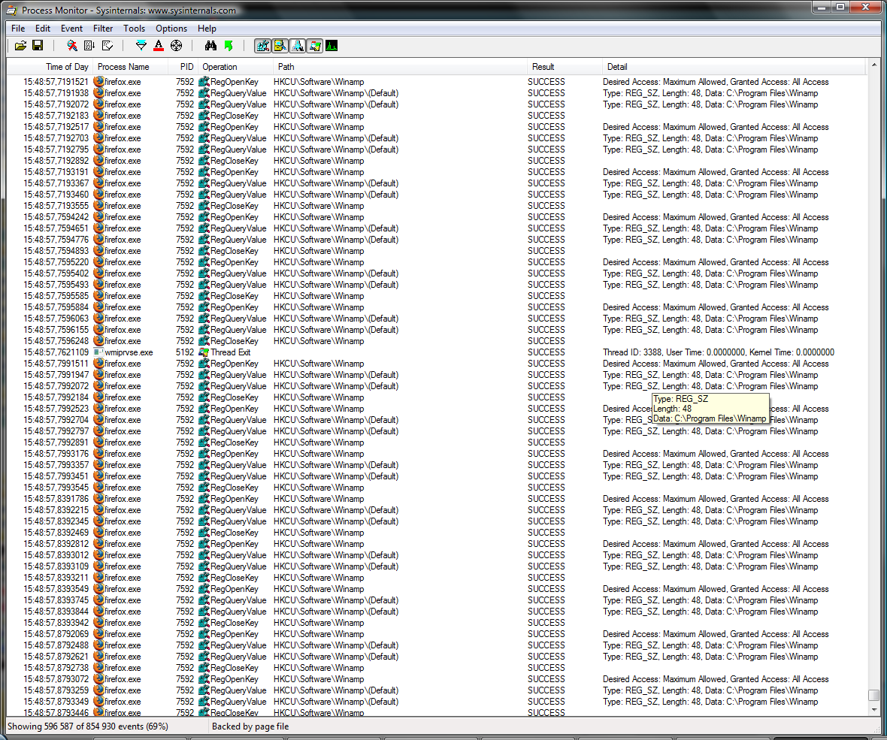
Task: Click the Process Monitor title bar icon
Action: pyautogui.click(x=12, y=11)
